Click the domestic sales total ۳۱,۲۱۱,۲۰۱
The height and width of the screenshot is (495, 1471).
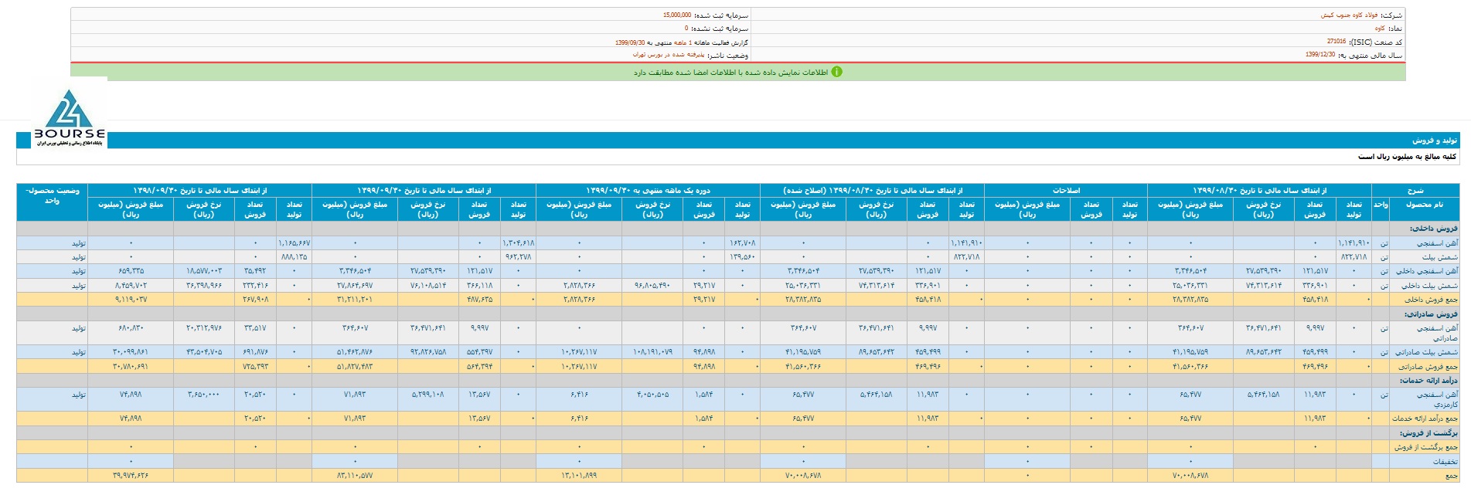pyautogui.click(x=355, y=300)
